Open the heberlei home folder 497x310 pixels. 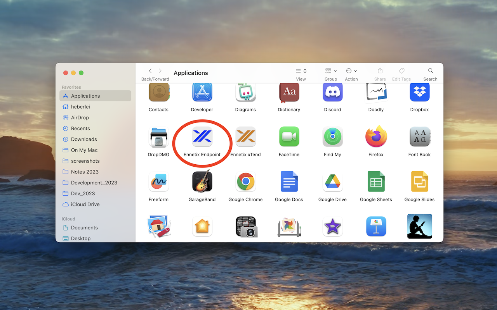click(95, 107)
